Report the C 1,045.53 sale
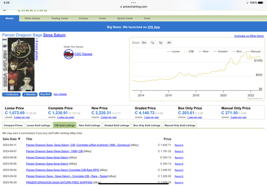Viewport: 267px width, 186px height. 179,170
